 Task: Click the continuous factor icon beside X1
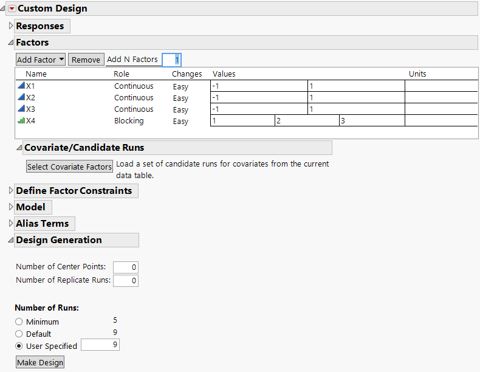tap(21, 86)
